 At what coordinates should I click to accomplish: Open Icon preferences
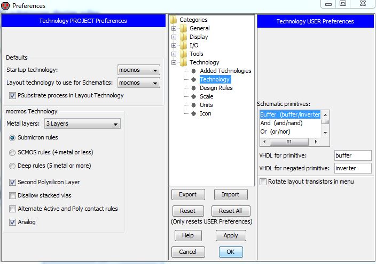tap(206, 113)
